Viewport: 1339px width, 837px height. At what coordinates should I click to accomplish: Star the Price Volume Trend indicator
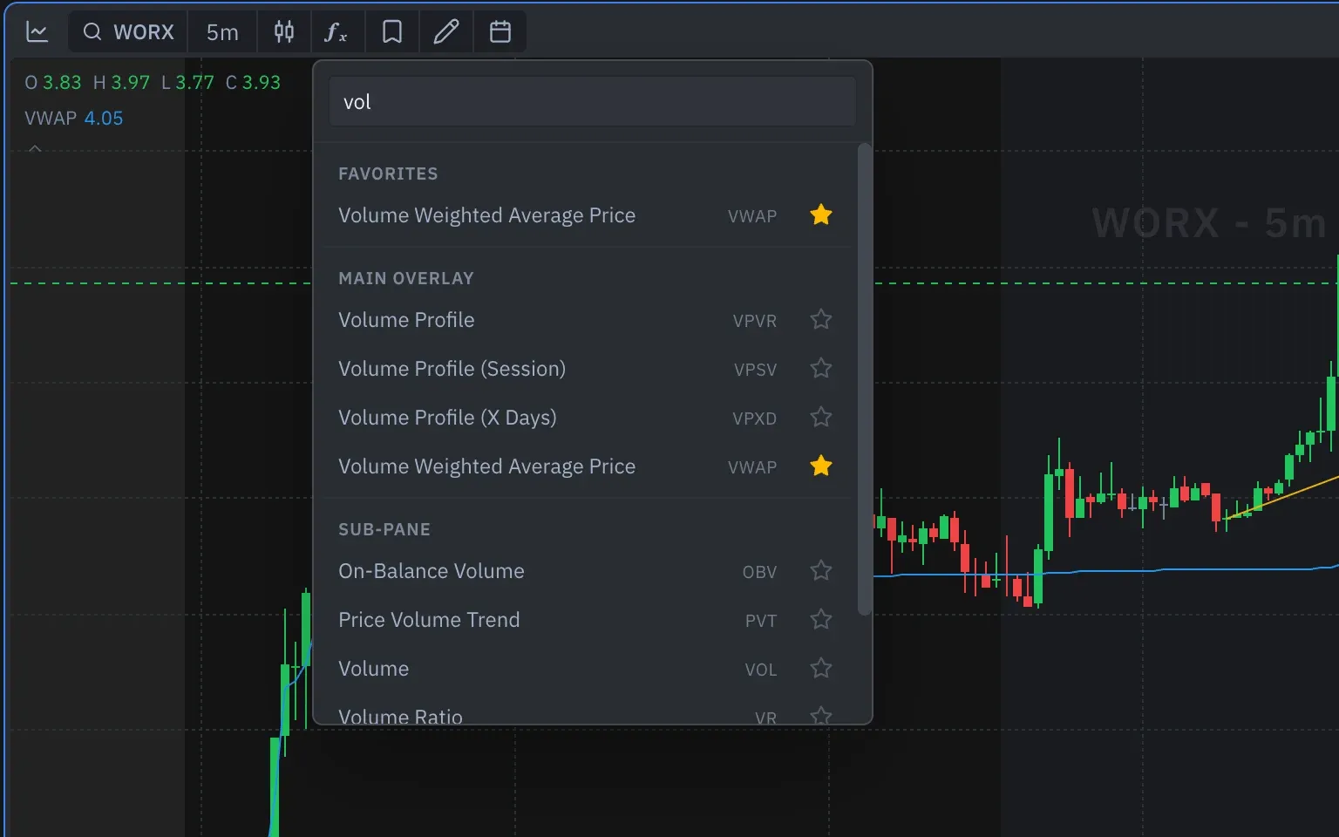point(821,619)
